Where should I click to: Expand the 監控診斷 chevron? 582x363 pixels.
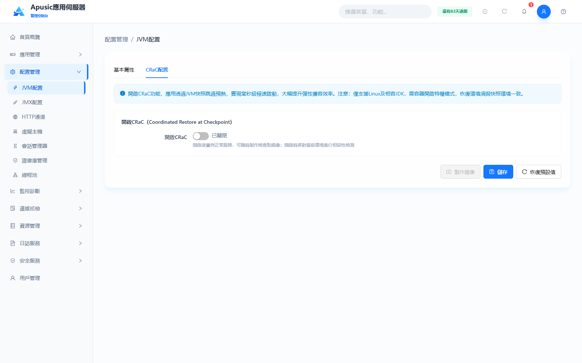tap(80, 191)
